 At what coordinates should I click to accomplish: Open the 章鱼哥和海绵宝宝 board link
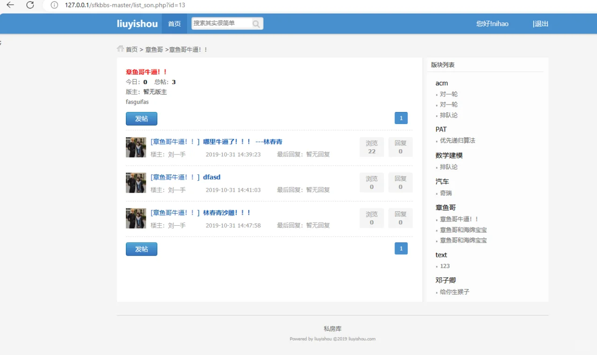[x=464, y=230]
